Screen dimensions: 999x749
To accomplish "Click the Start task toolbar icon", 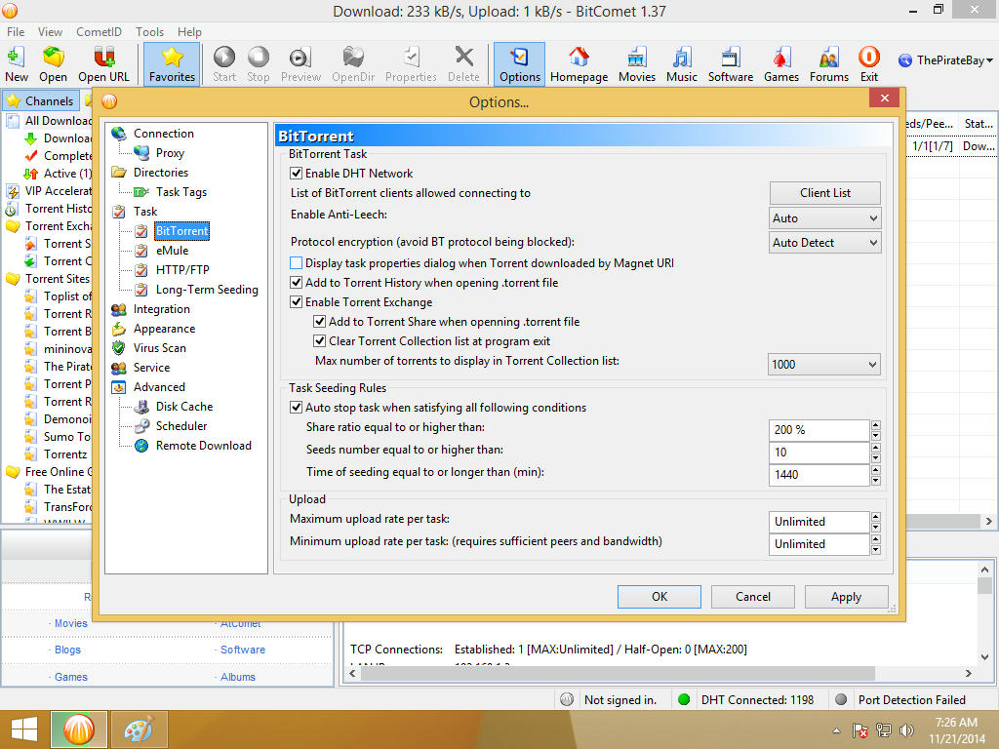I will [224, 64].
